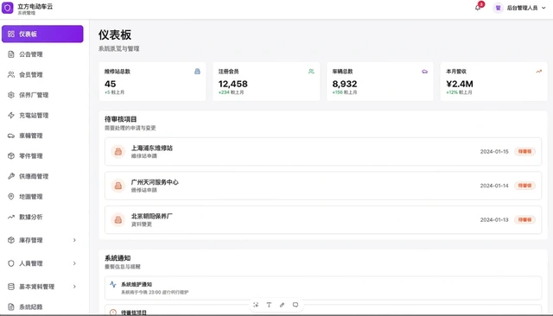Click the 会员管理 people icon in sidebar

[11, 75]
